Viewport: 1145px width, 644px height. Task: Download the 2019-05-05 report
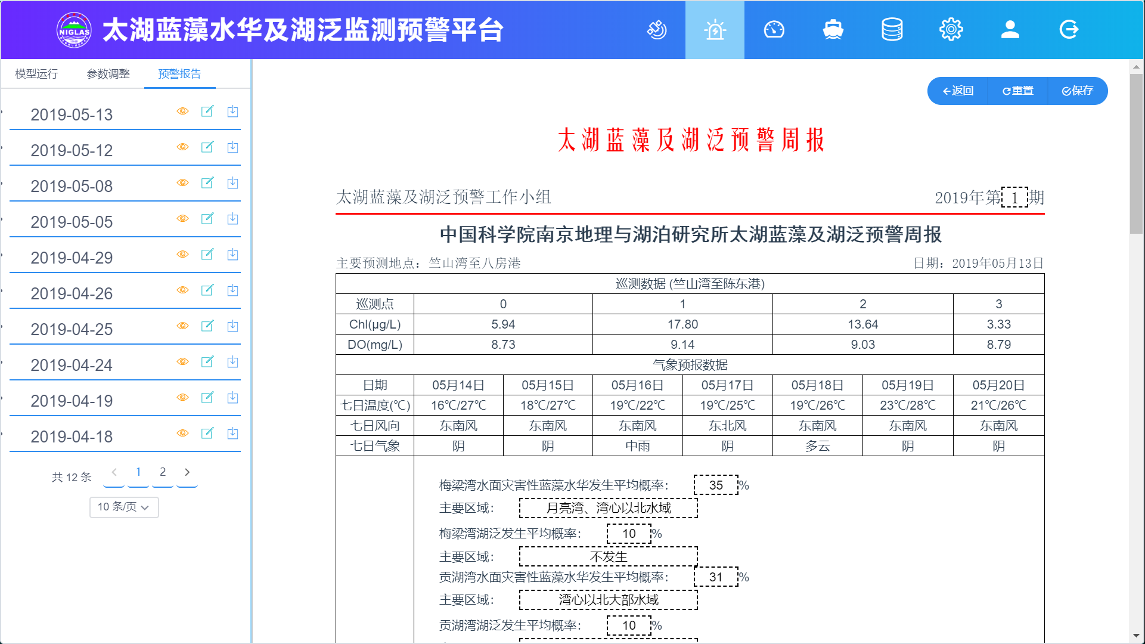coord(232,219)
